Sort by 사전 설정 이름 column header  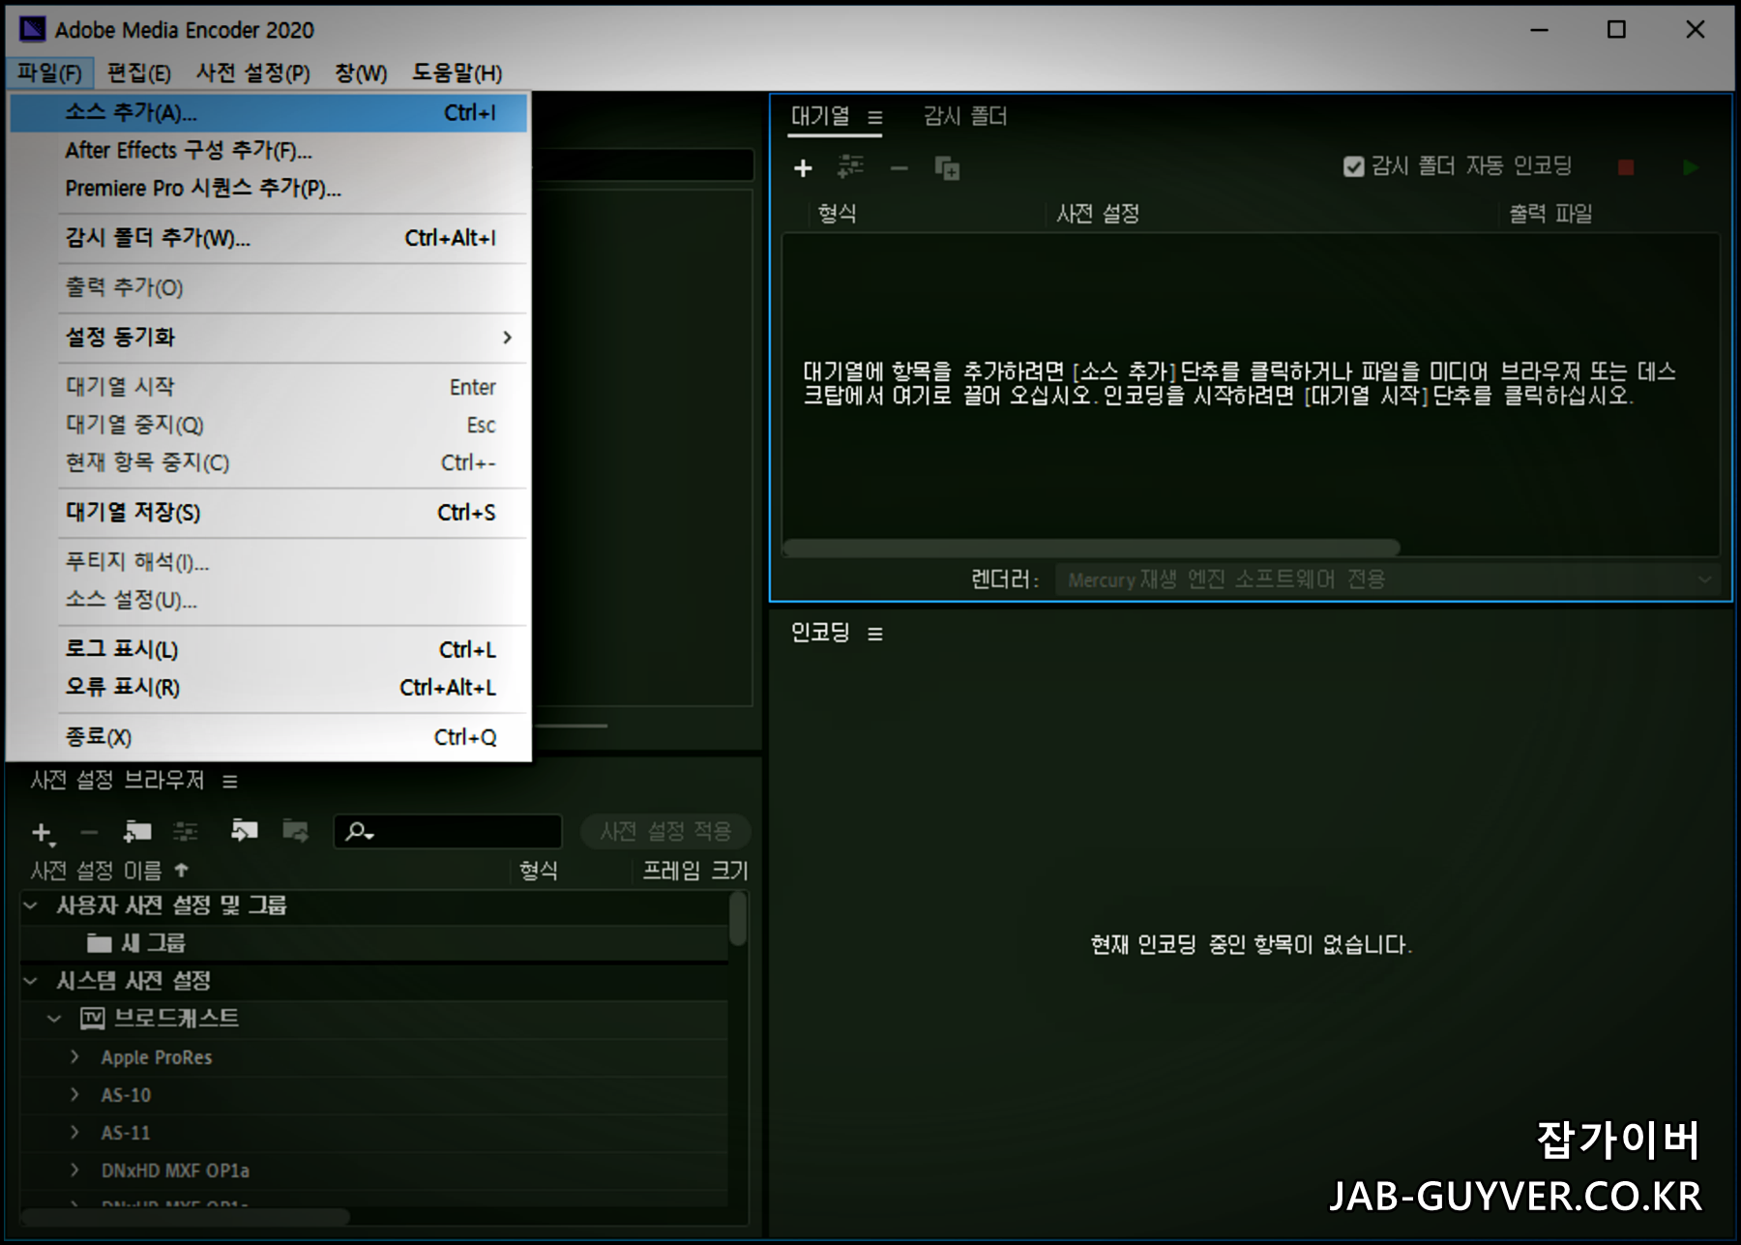109,871
